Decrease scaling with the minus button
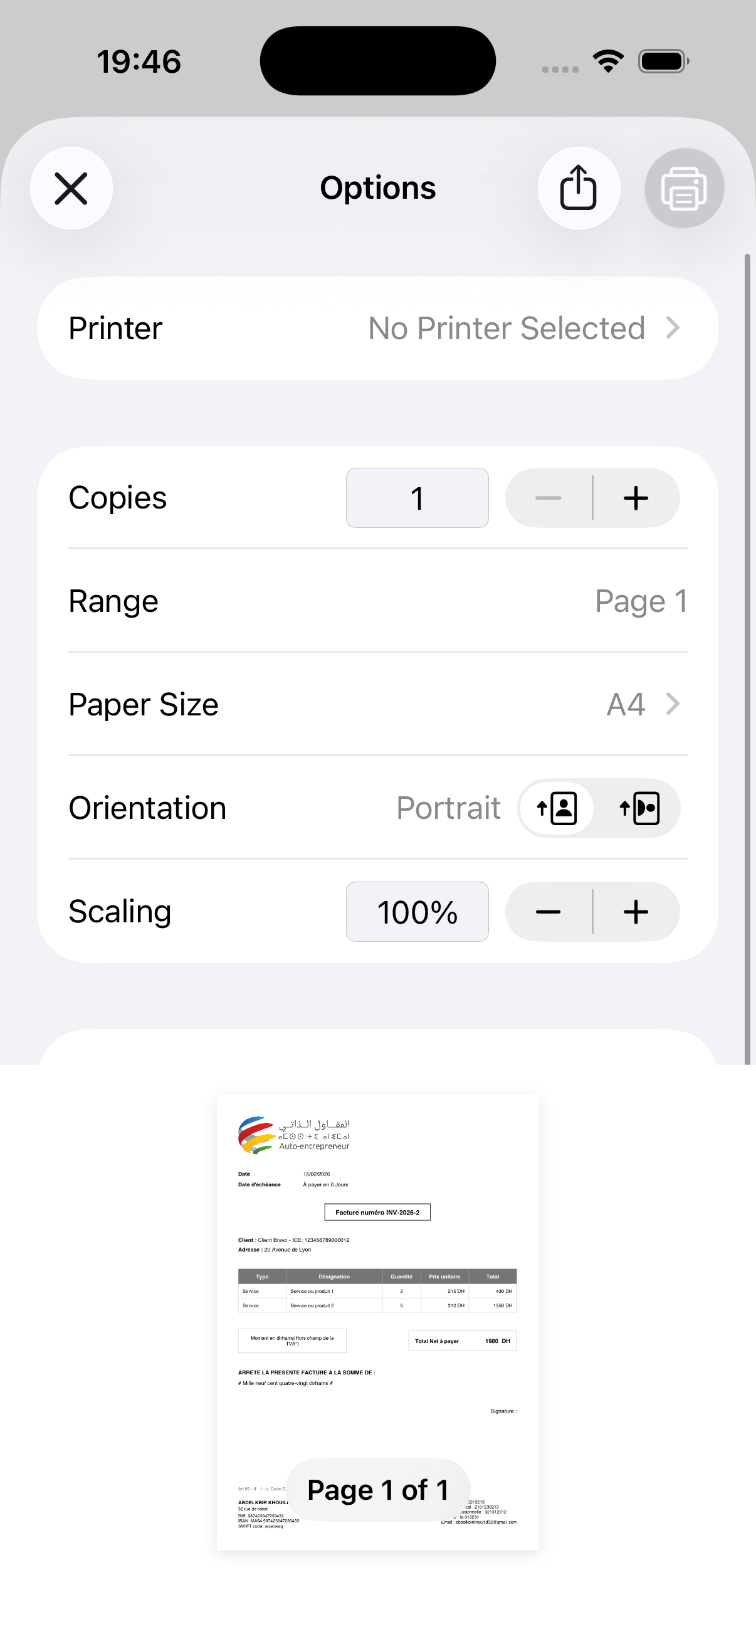This screenshot has width=756, height=1644. (548, 912)
